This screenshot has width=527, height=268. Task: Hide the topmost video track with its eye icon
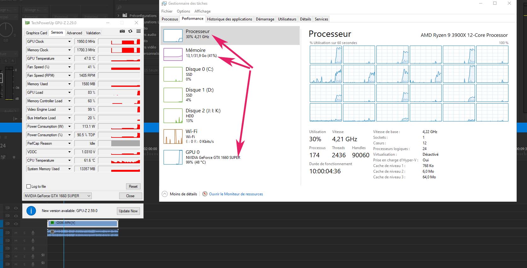pos(16,208)
